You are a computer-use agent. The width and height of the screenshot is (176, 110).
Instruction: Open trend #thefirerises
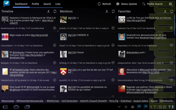pyautogui.click(x=53, y=101)
